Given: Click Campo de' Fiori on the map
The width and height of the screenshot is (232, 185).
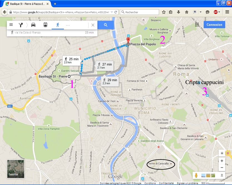Looking at the screenshot, I should coord(107,101).
